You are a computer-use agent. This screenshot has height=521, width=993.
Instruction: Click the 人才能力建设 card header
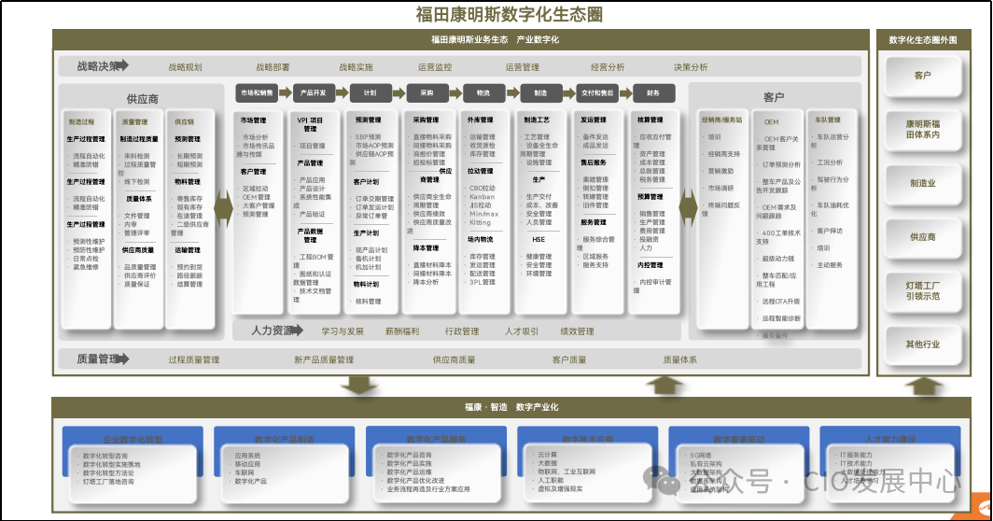coord(890,439)
